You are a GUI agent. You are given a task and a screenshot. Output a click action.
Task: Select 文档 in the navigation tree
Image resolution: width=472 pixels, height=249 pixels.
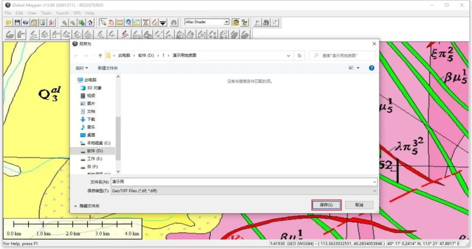coord(88,111)
